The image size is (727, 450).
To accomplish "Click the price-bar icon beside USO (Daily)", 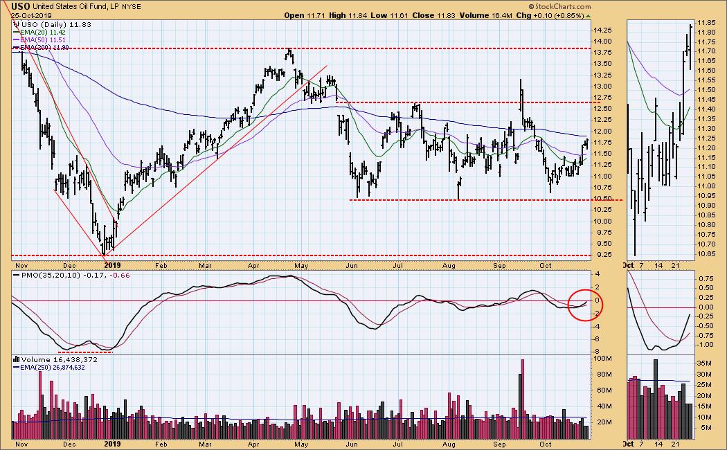I will (17, 24).
